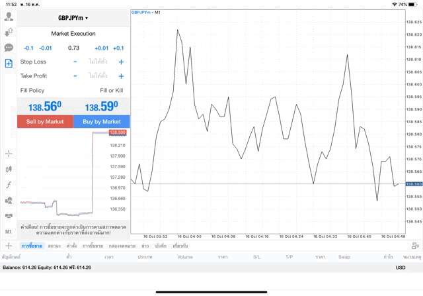The height and width of the screenshot is (296, 423).
Task: Switch to the ข่าว tab
Action: [x=145, y=246]
